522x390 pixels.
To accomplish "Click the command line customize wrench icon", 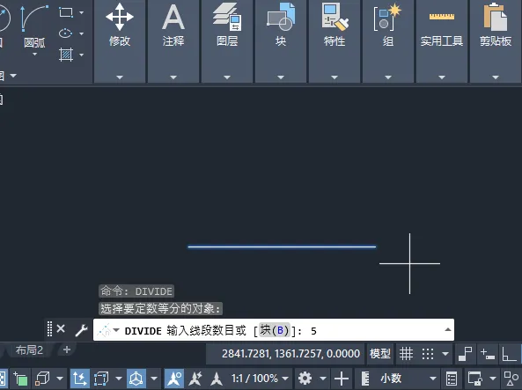I will click(81, 330).
